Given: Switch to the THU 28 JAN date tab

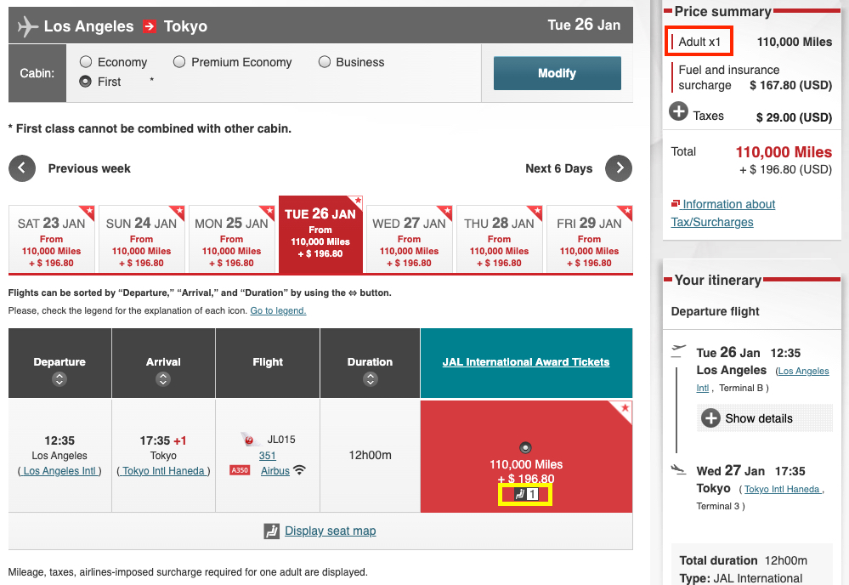Looking at the screenshot, I should pyautogui.click(x=500, y=238).
